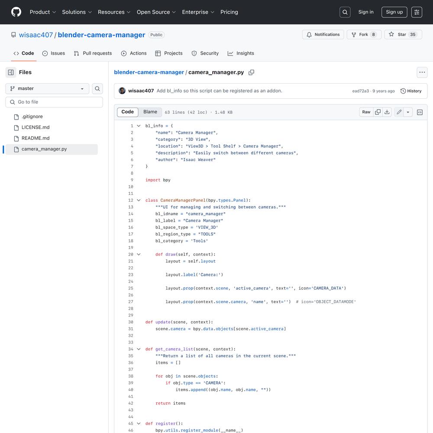Viewport: 433px width, 433px height.
Task: Expand the Solutions menu
Action: pyautogui.click(x=77, y=12)
